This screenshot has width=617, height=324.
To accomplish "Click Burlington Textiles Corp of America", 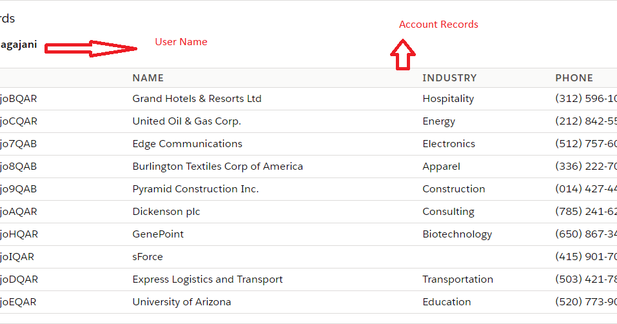I will click(x=217, y=167).
